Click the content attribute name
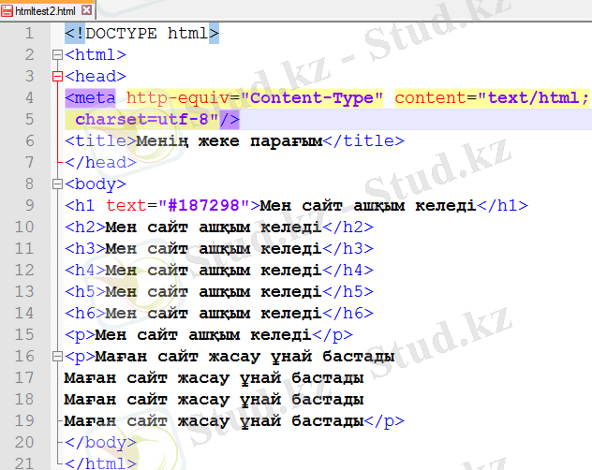Viewport: 592px width, 470px height. coord(430,98)
